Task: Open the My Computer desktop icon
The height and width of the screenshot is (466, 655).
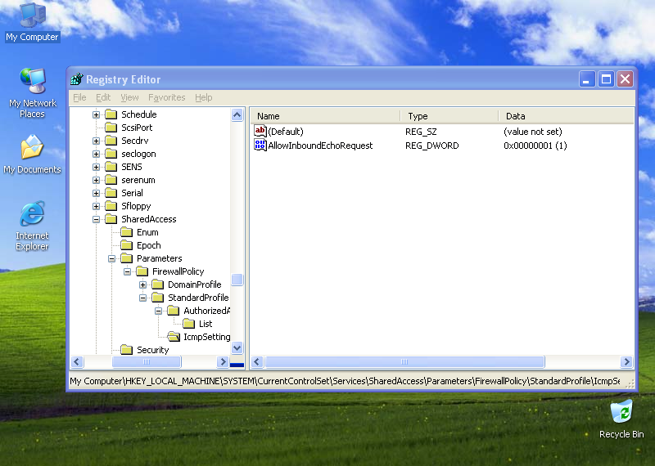Action: pyautogui.click(x=32, y=23)
